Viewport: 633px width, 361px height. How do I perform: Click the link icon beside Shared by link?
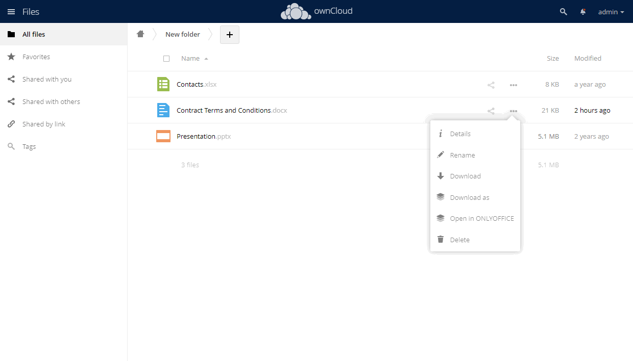pyautogui.click(x=11, y=124)
